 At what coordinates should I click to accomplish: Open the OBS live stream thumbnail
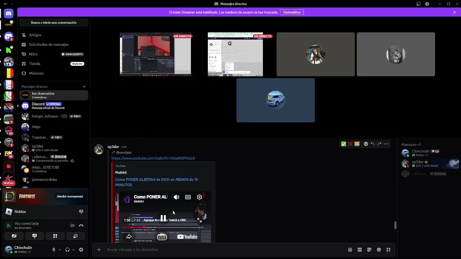(155, 54)
